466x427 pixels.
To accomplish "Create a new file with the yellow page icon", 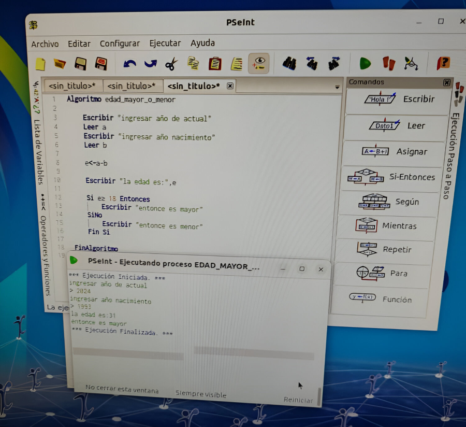I will 40,64.
